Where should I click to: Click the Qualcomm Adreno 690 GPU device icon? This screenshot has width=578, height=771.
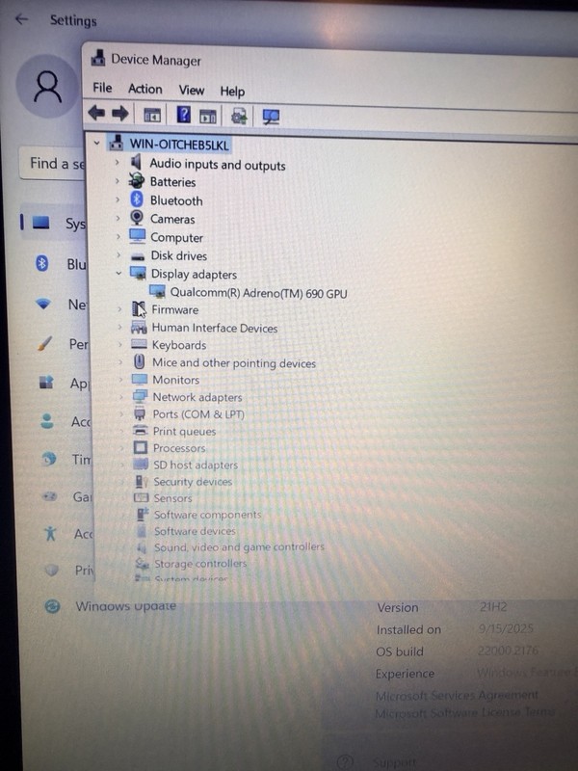[157, 292]
